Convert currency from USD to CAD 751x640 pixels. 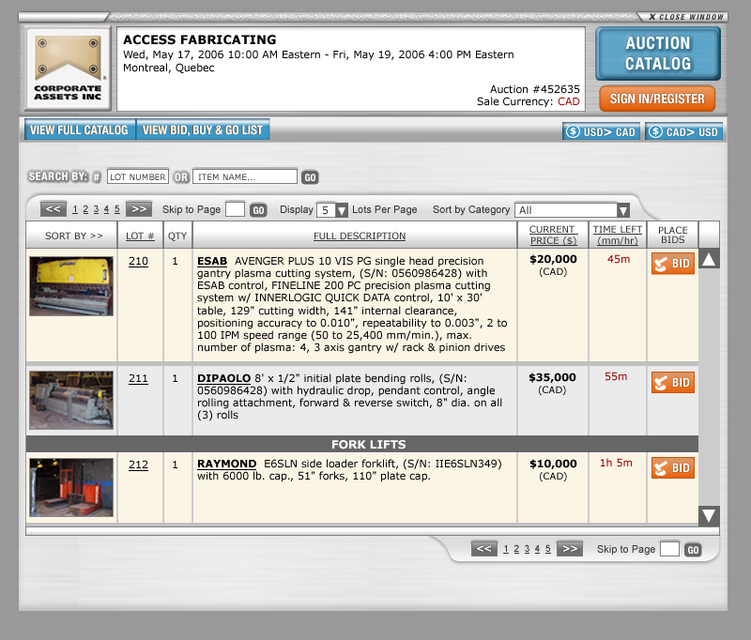[602, 132]
